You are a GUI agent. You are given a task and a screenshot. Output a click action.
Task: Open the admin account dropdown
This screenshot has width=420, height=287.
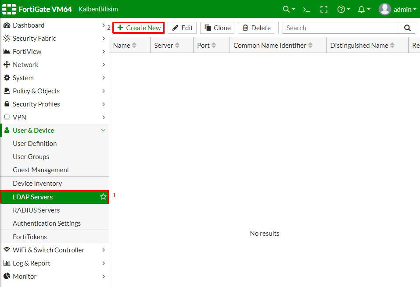pyautogui.click(x=405, y=10)
